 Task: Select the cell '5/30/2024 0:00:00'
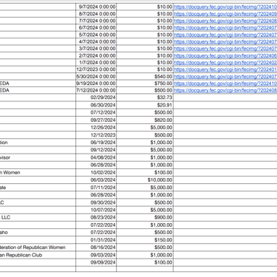click(x=96, y=76)
